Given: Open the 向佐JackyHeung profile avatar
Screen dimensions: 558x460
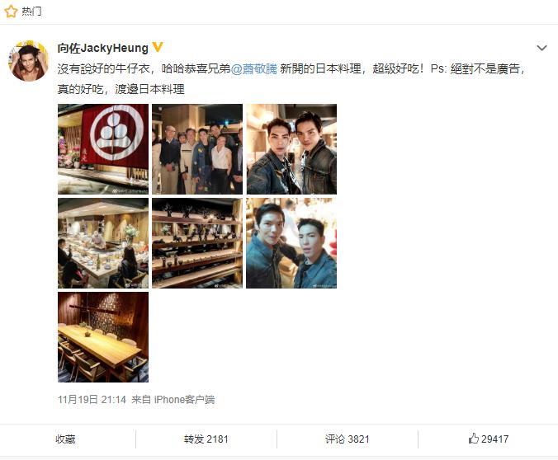Looking at the screenshot, I should pyautogui.click(x=28, y=61).
